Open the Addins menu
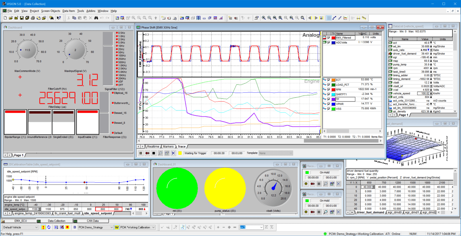 tap(91, 11)
